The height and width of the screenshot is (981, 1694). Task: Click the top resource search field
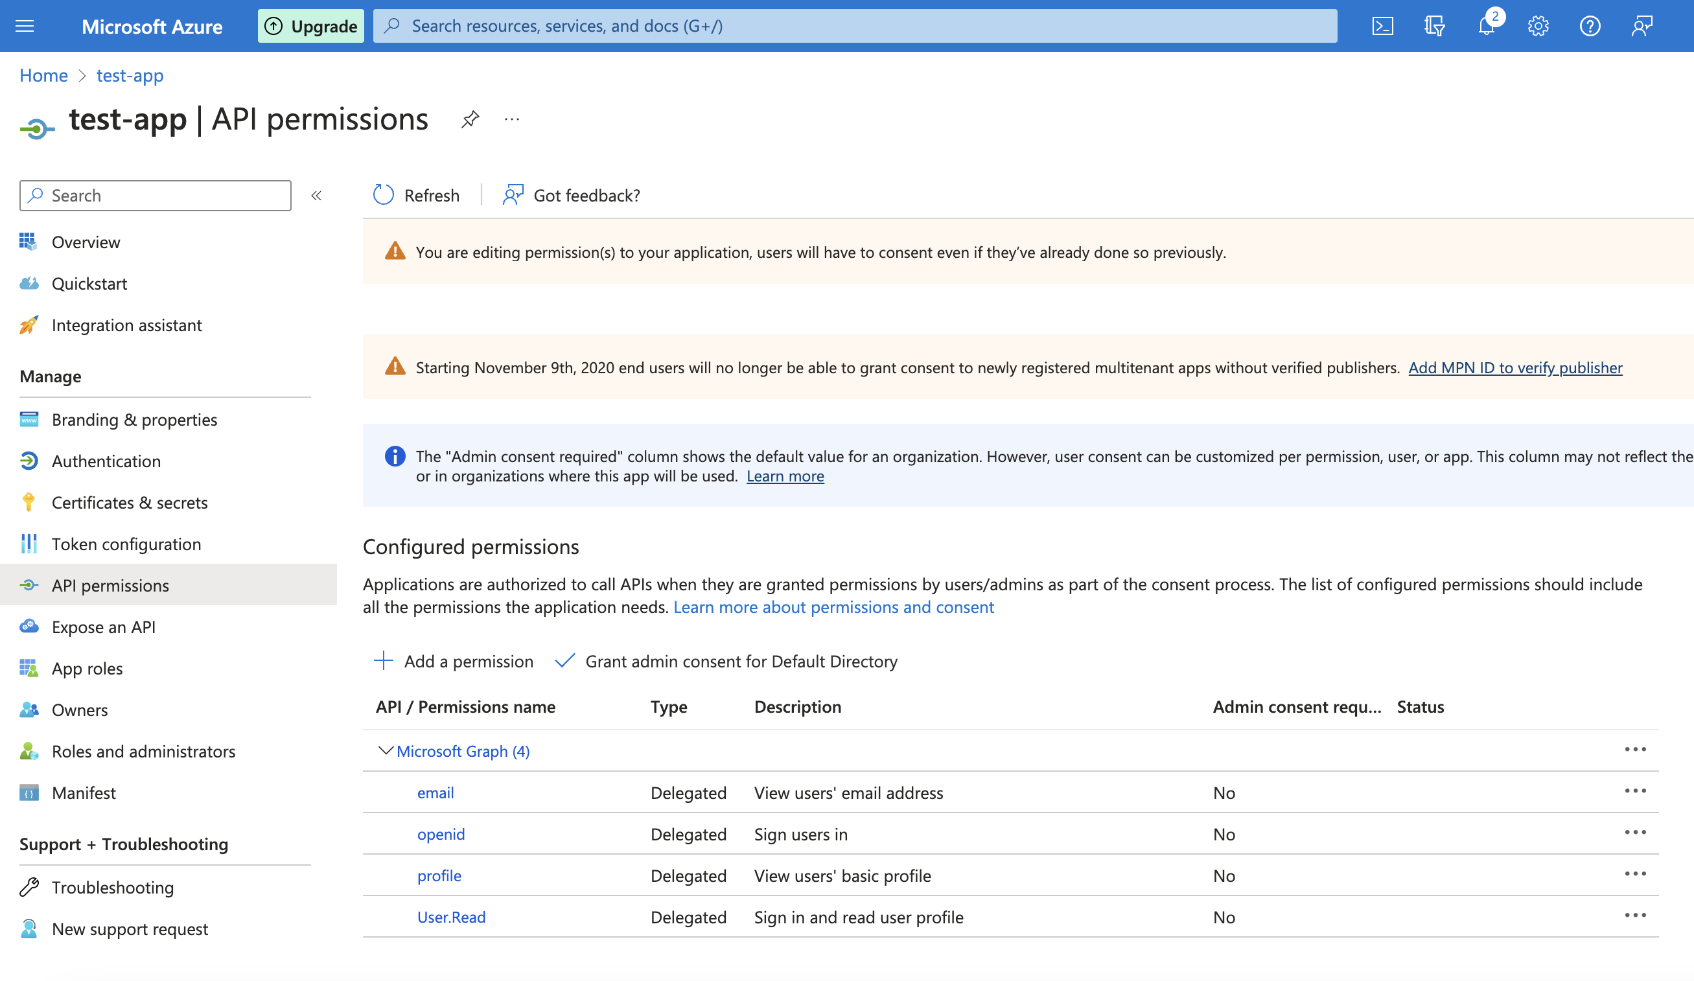point(853,26)
